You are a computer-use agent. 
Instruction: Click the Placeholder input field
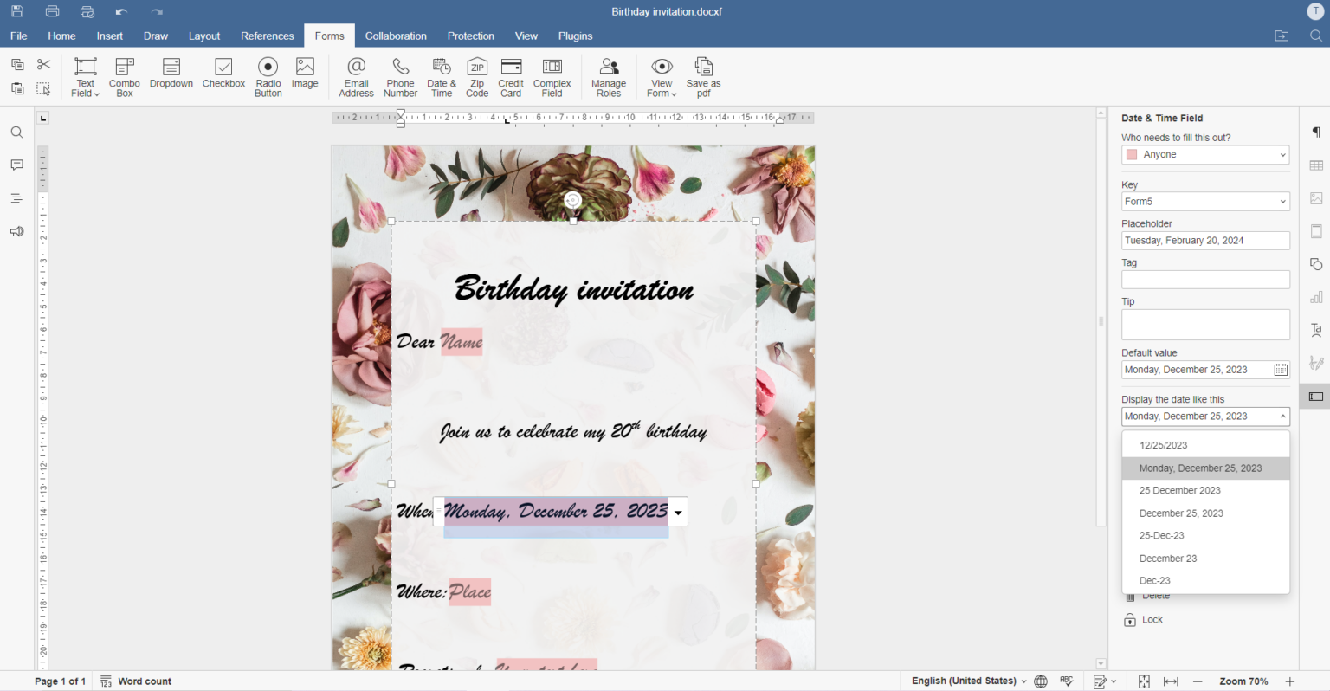click(x=1204, y=240)
